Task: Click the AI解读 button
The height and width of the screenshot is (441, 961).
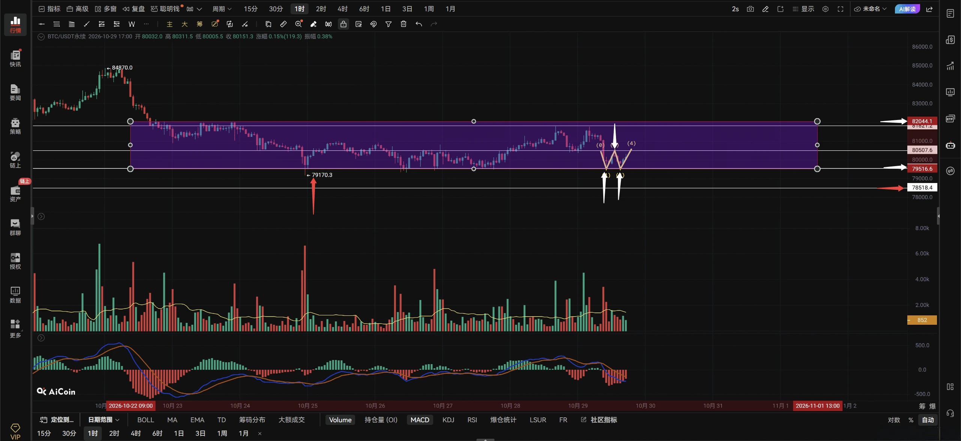Action: coord(907,9)
